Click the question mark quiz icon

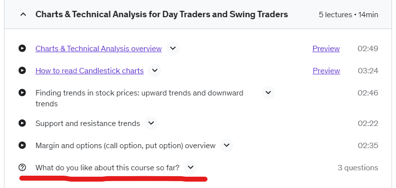pyautogui.click(x=22, y=167)
